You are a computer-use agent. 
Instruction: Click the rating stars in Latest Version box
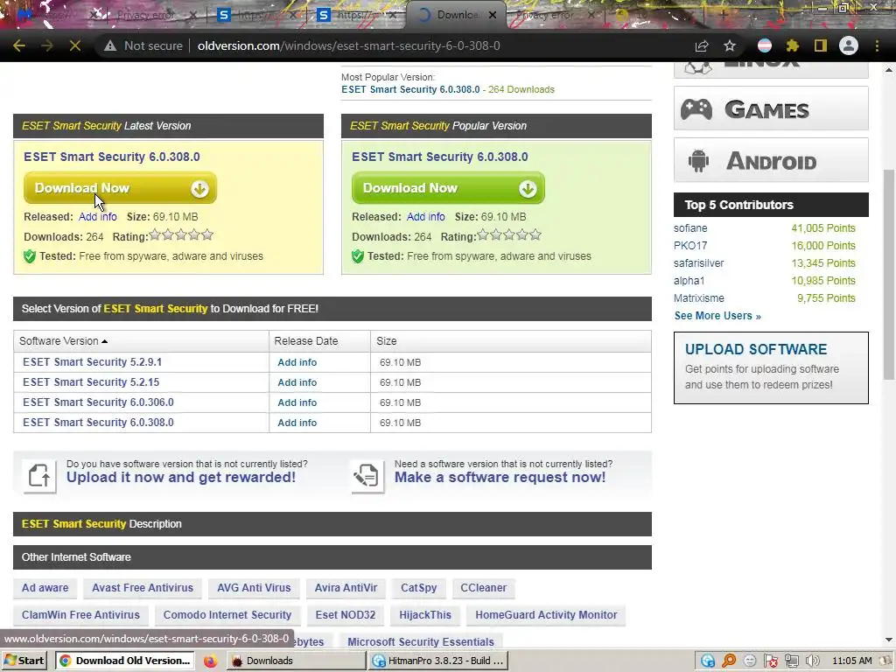coord(181,234)
